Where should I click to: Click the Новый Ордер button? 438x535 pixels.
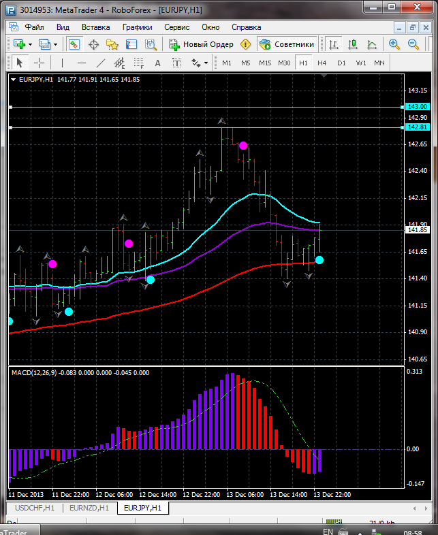click(x=202, y=44)
